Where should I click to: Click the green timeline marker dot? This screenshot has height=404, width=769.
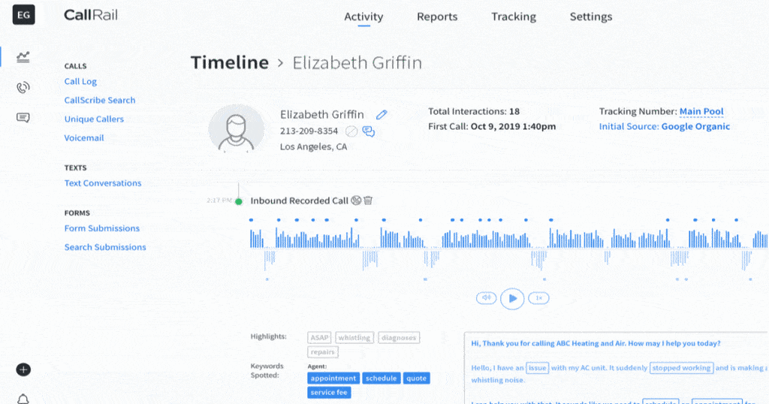[x=239, y=201]
